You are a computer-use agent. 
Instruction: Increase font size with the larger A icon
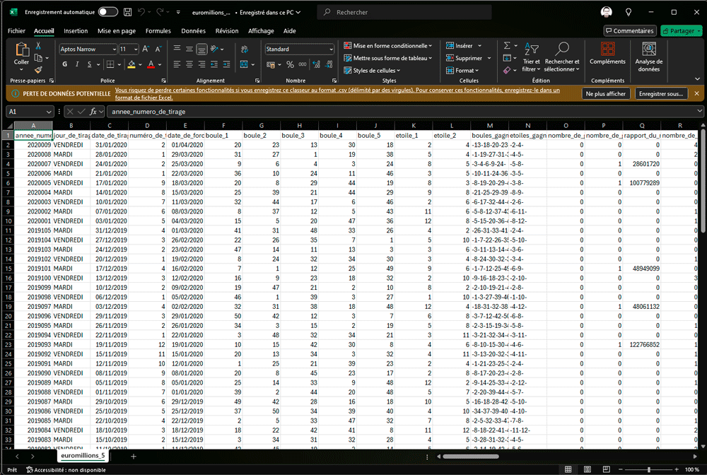pos(146,49)
